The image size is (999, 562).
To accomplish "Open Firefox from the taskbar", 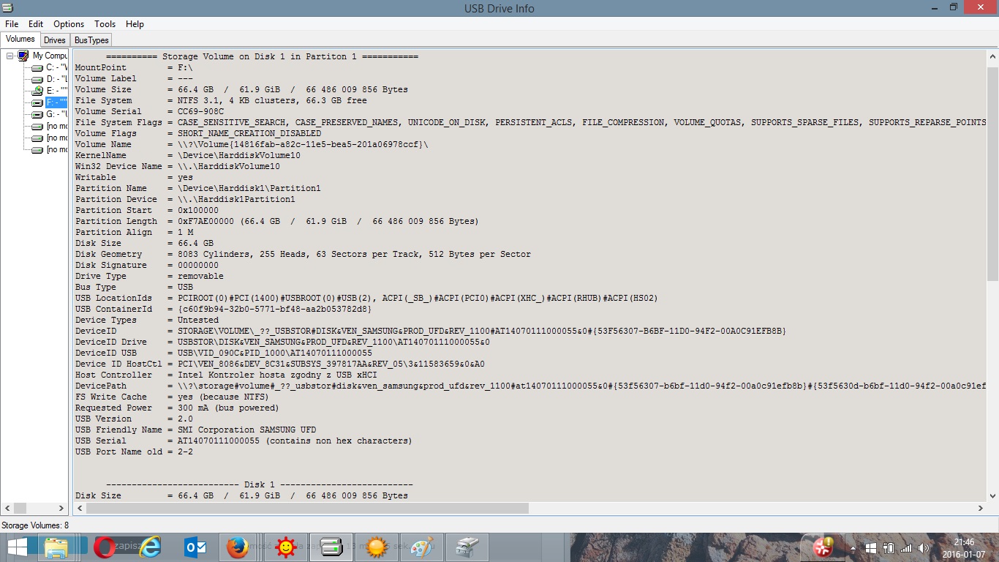I will (236, 547).
